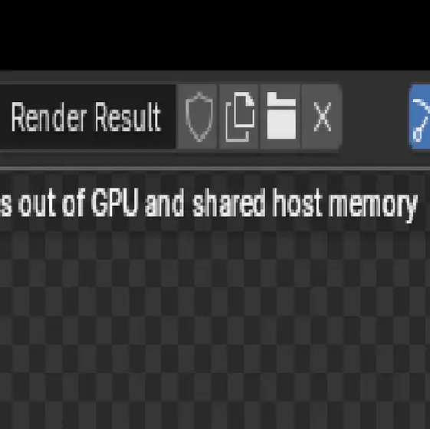Click the divider line between header and canvas
430x429 pixels.
pyautogui.click(x=215, y=168)
